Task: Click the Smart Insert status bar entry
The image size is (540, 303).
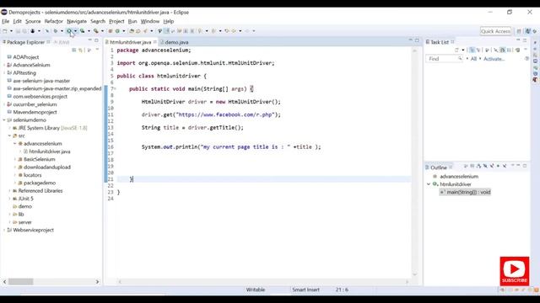Action: point(305,290)
